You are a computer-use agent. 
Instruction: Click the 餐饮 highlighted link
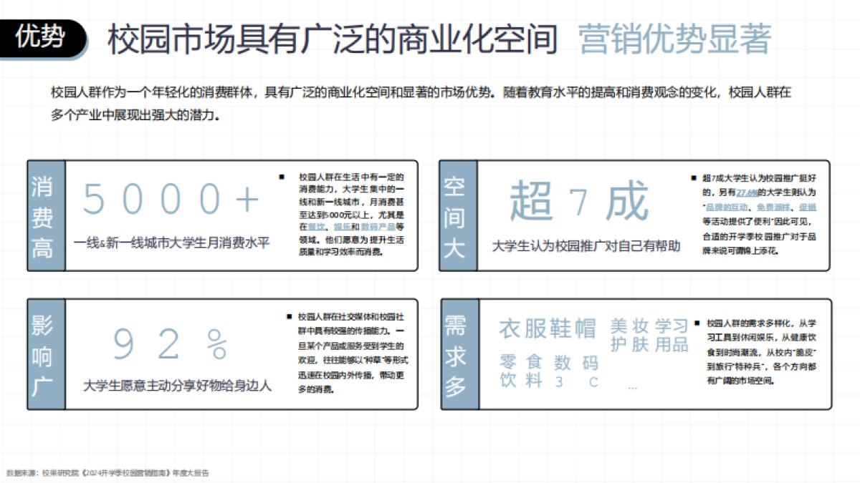315,227
